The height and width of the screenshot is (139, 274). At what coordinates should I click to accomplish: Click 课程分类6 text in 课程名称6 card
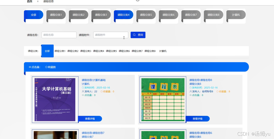[195, 137]
